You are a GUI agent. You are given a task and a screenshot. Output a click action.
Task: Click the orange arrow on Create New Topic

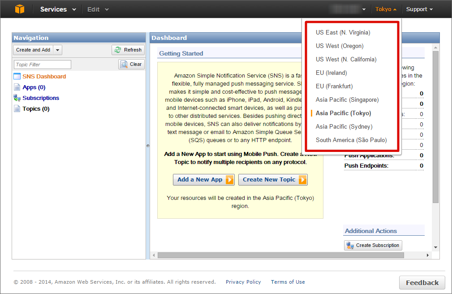pos(302,180)
